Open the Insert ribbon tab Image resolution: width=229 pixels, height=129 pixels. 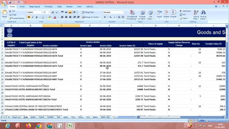pyautogui.click(x=22, y=6)
